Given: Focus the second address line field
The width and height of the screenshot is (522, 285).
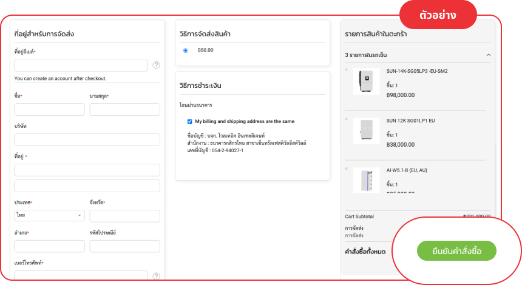Looking at the screenshot, I should click(87, 186).
